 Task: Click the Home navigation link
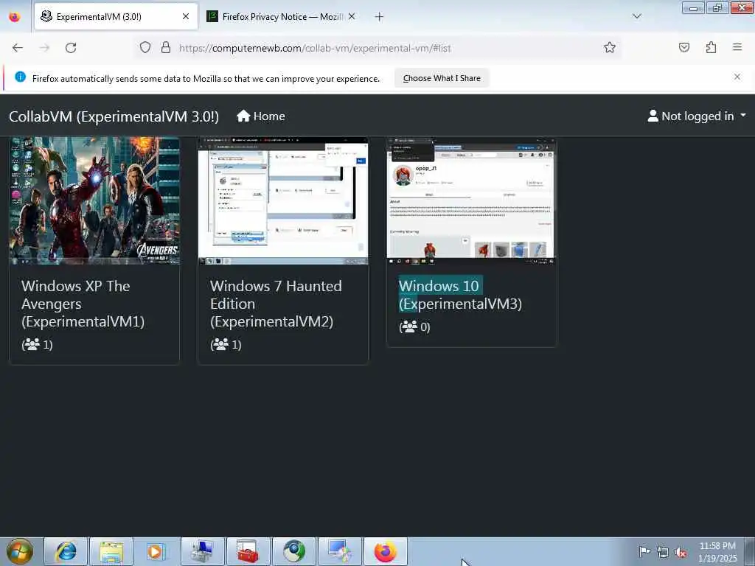coord(260,116)
